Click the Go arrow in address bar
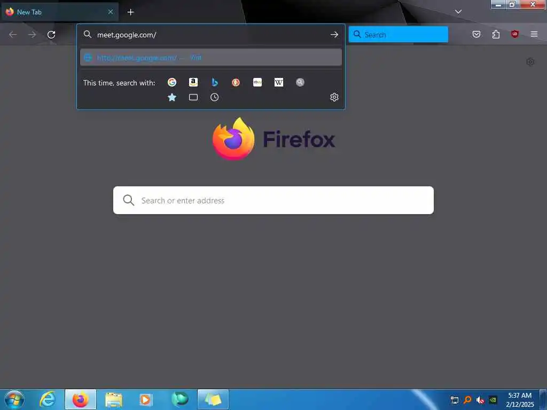 pos(334,35)
